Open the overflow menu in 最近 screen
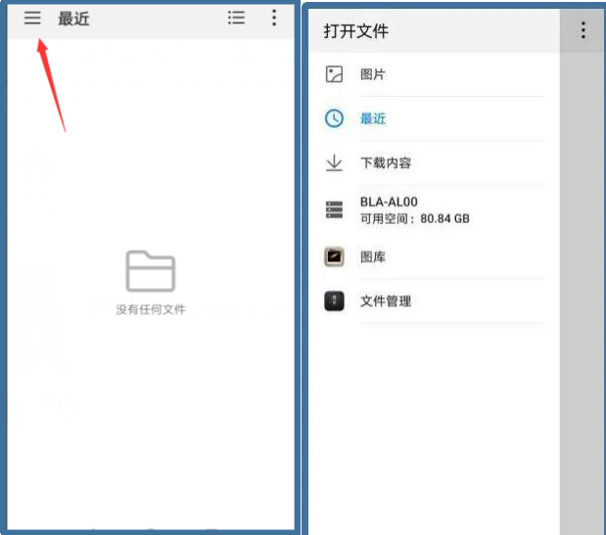 click(274, 18)
